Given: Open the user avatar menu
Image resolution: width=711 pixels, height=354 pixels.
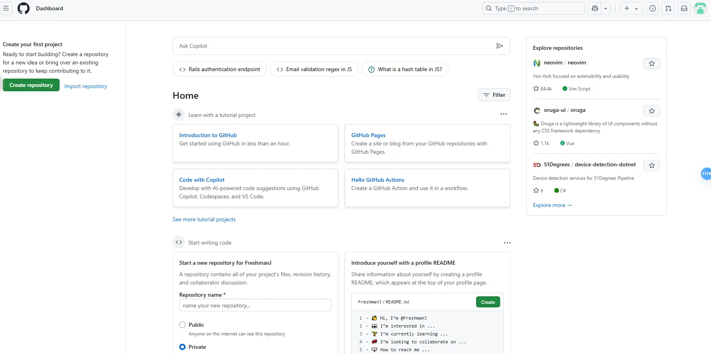Looking at the screenshot, I should tap(700, 8).
